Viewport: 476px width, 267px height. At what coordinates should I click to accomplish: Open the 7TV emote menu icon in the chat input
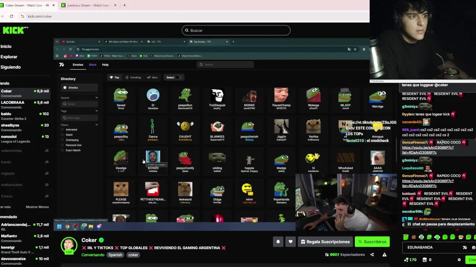[465, 247]
